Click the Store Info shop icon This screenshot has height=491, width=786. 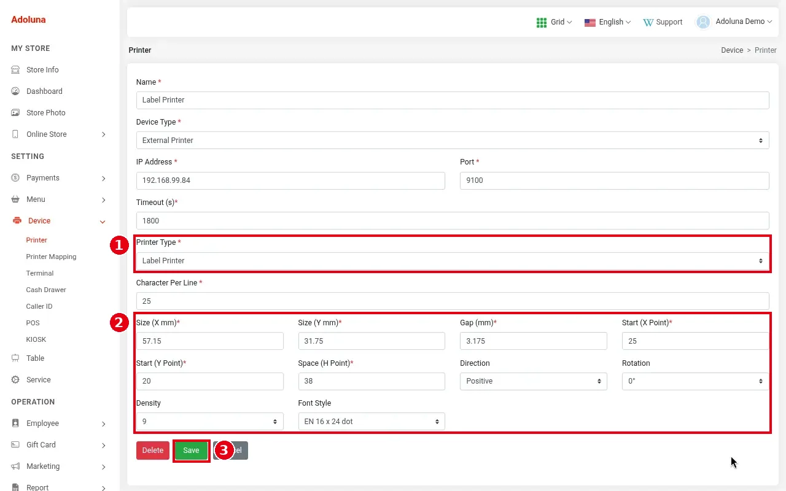(x=15, y=70)
